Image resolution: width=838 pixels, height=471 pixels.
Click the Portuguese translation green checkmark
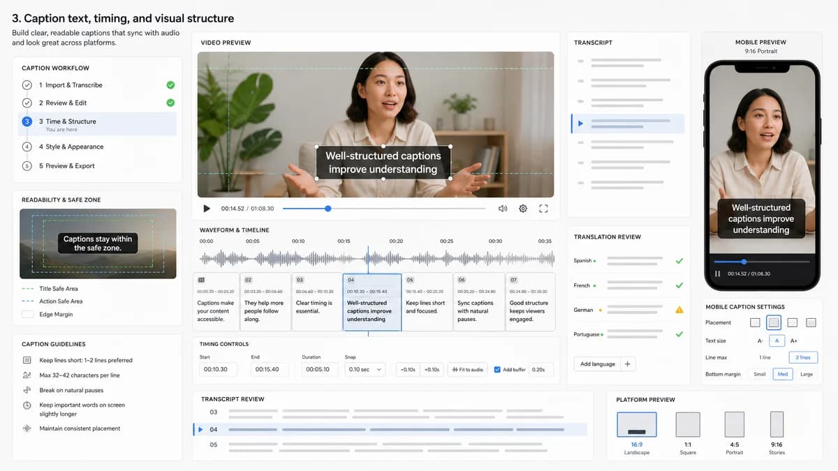[679, 334]
